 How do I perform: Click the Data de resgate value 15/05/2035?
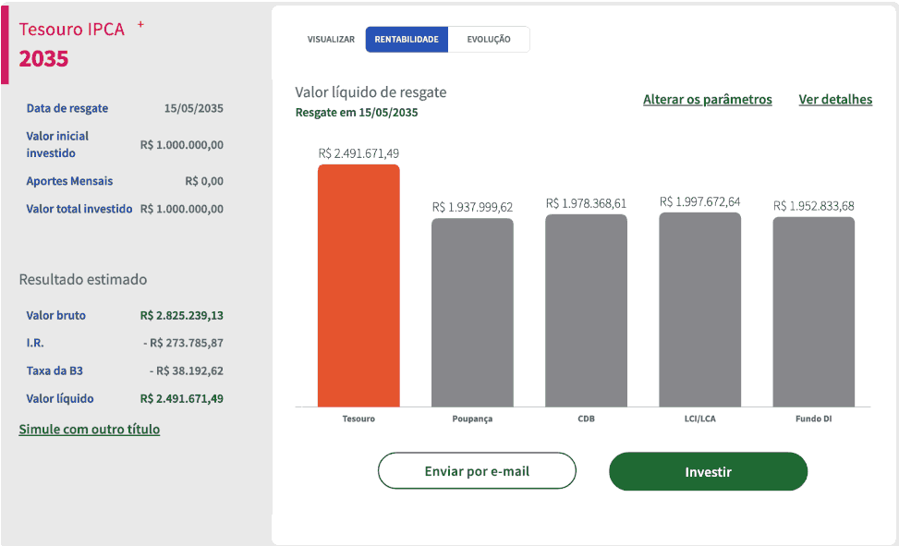193,108
